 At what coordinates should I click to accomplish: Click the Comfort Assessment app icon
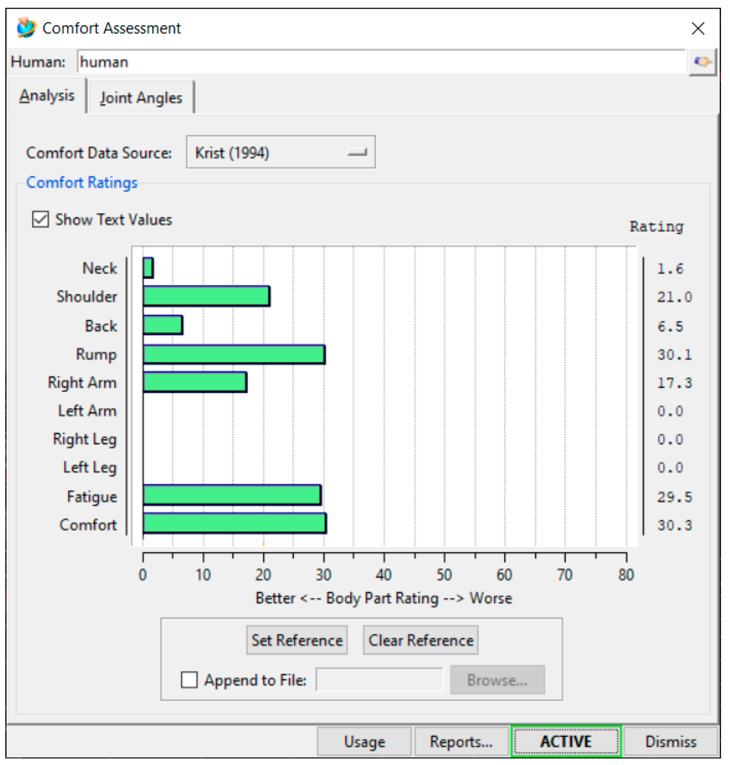pyautogui.click(x=26, y=28)
